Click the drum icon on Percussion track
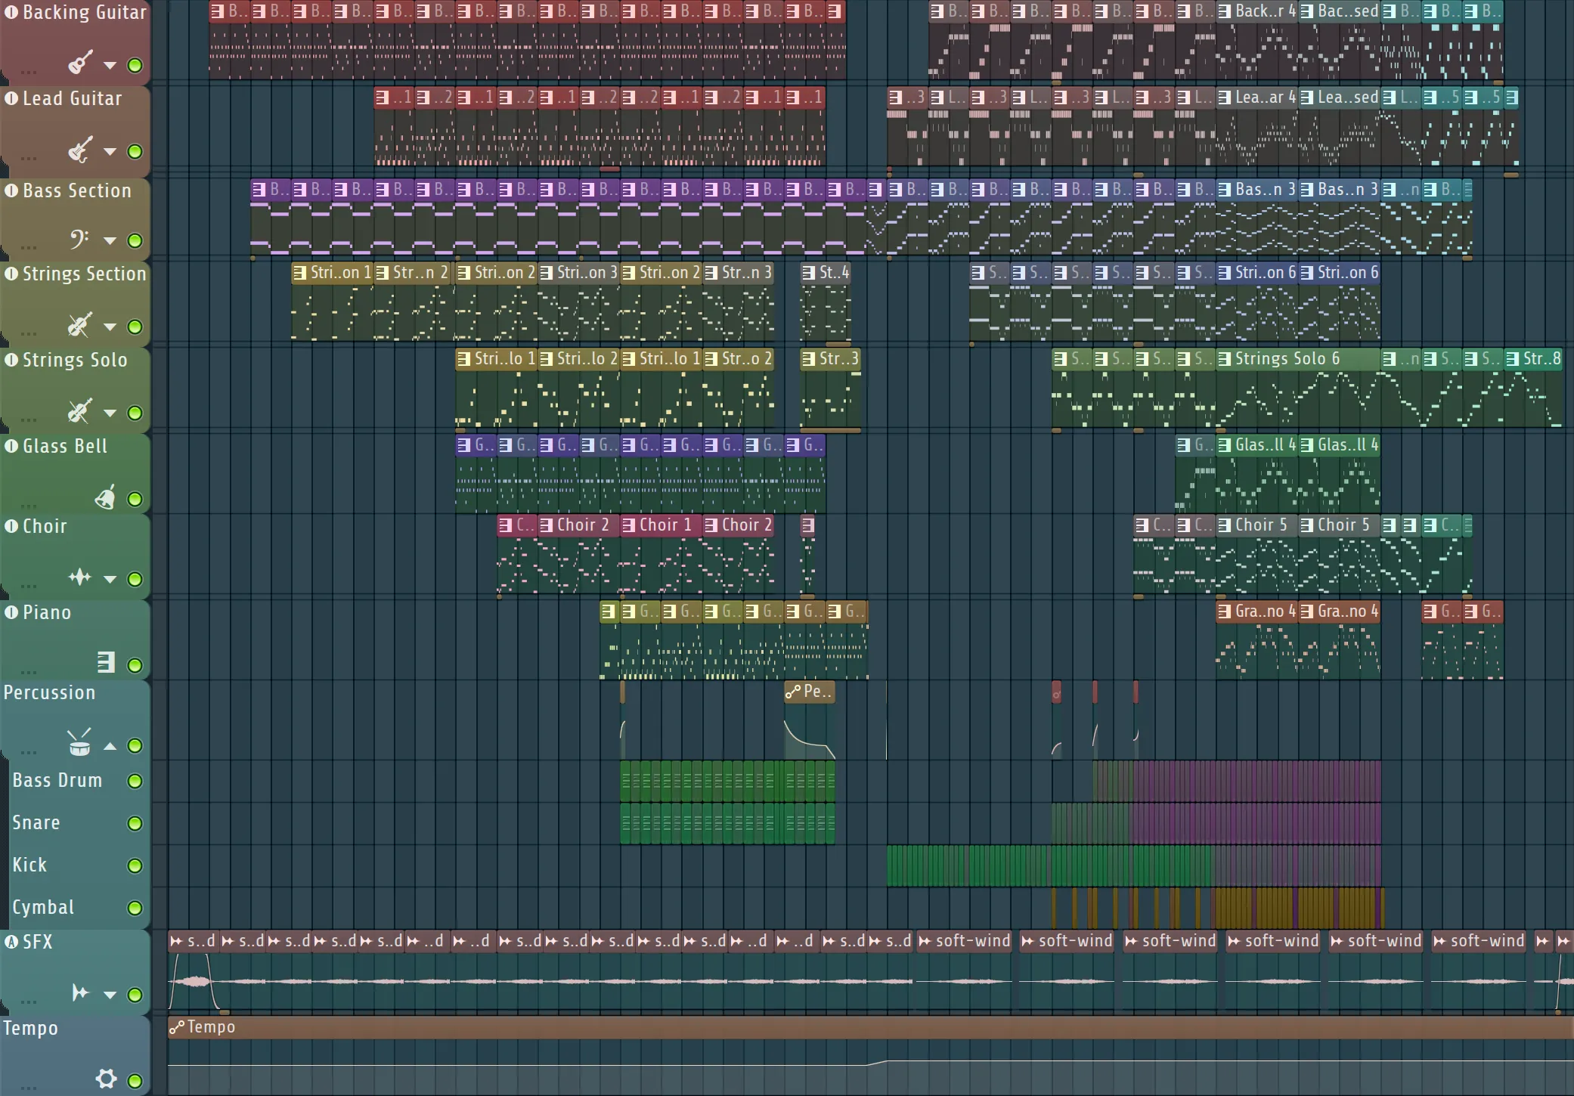This screenshot has width=1574, height=1096. click(x=79, y=744)
